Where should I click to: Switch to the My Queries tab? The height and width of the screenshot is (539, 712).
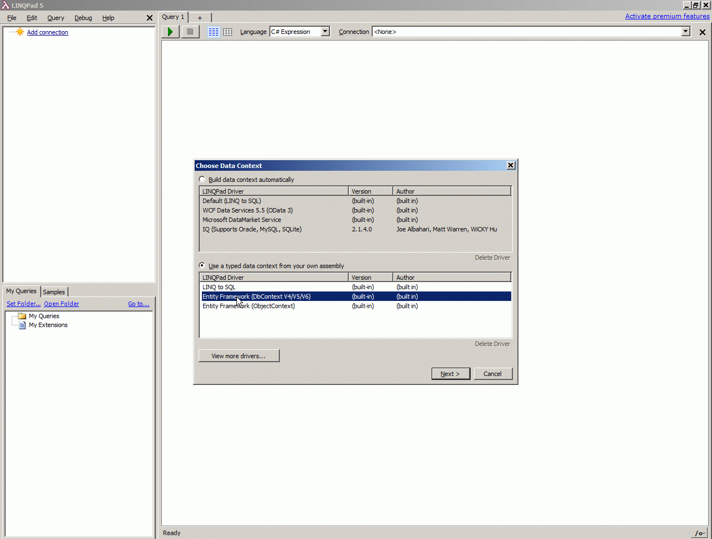[x=21, y=291]
